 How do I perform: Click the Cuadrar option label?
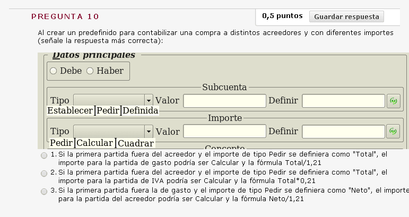[136, 143]
